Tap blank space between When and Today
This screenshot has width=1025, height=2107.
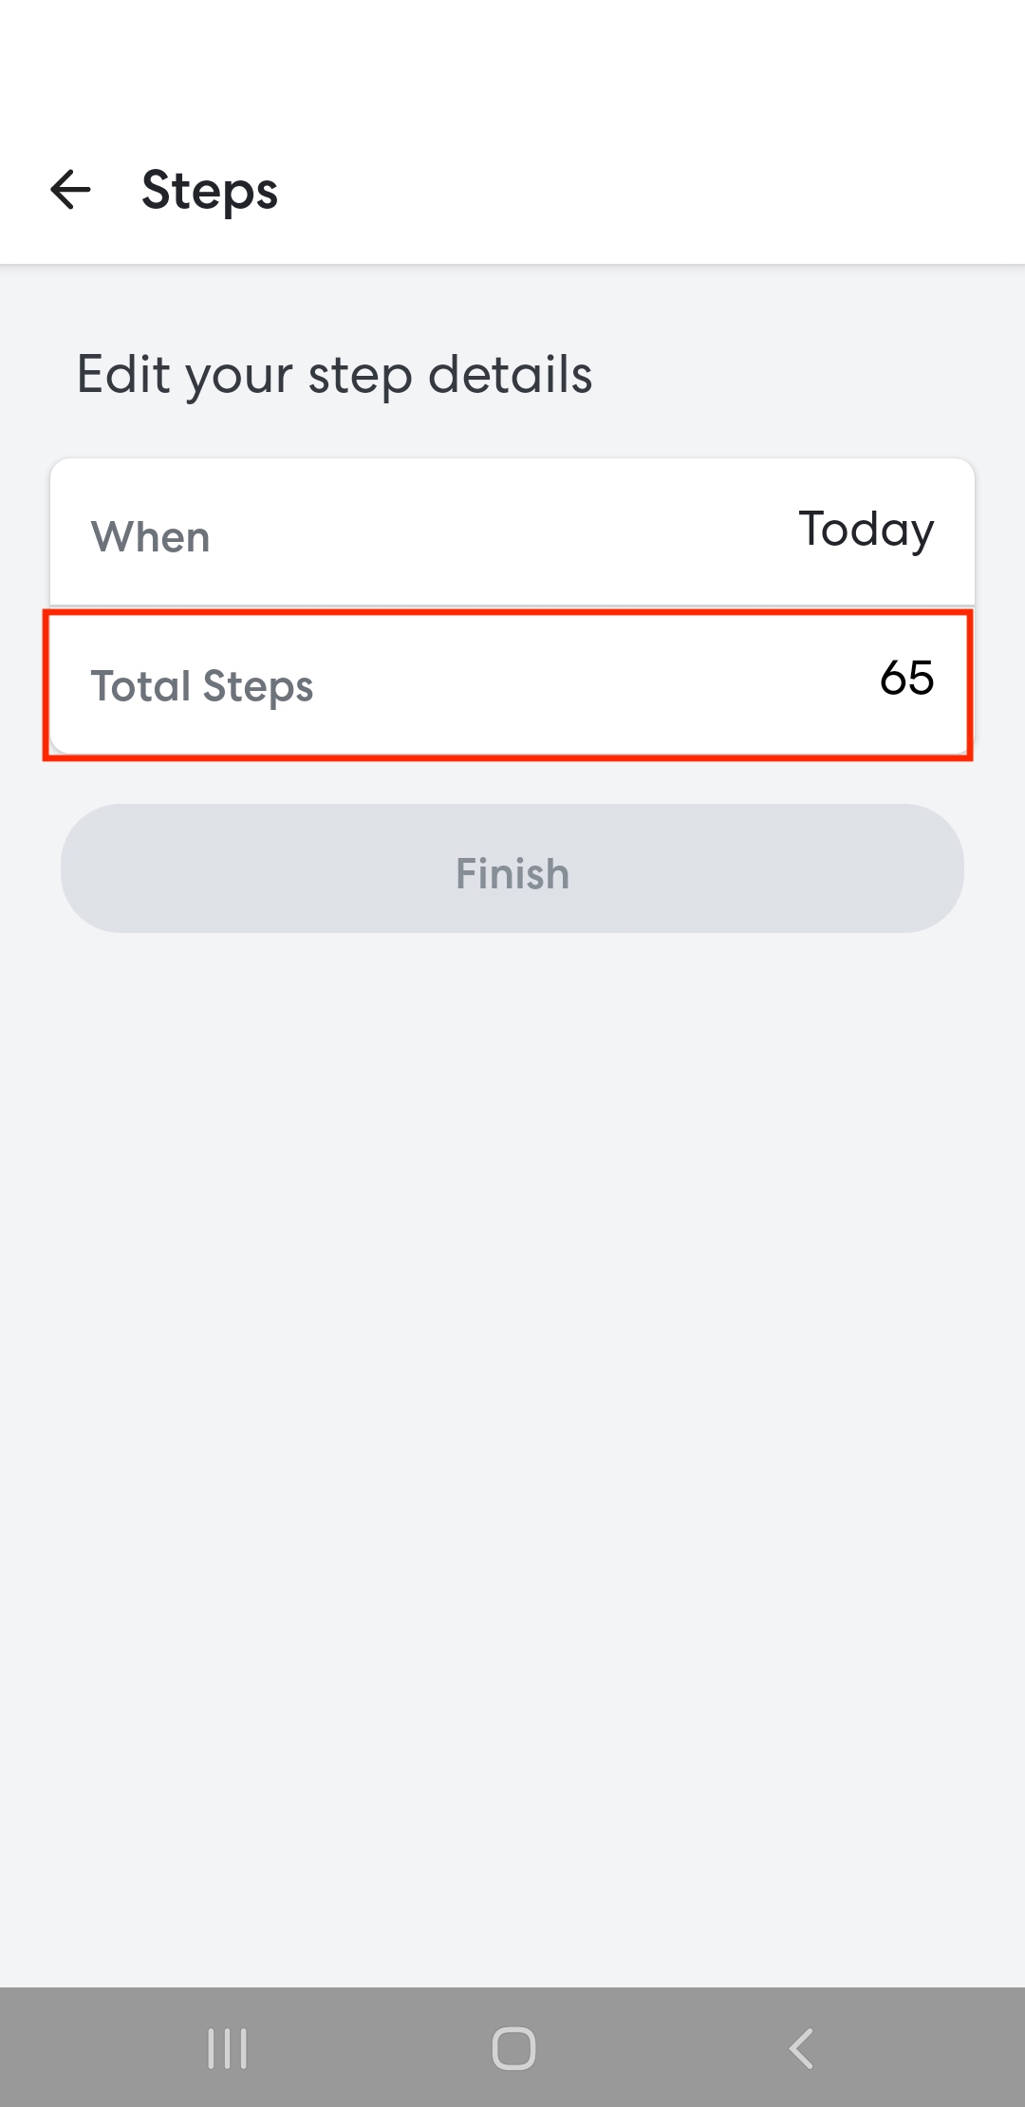(x=503, y=533)
